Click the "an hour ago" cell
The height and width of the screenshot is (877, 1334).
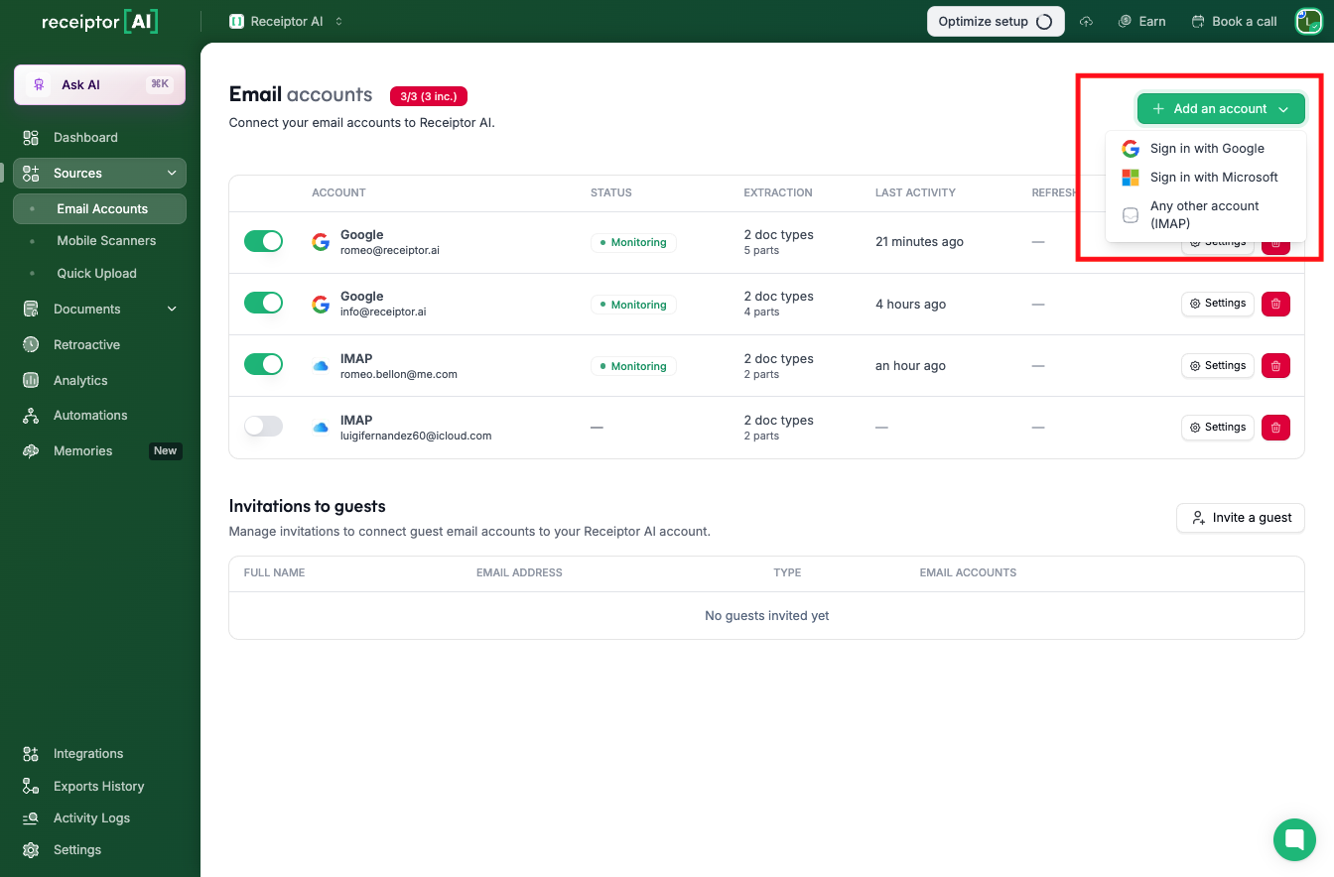[910, 366]
